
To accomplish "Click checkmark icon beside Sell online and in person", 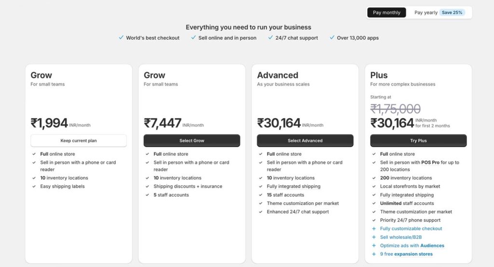I will [x=193, y=38].
